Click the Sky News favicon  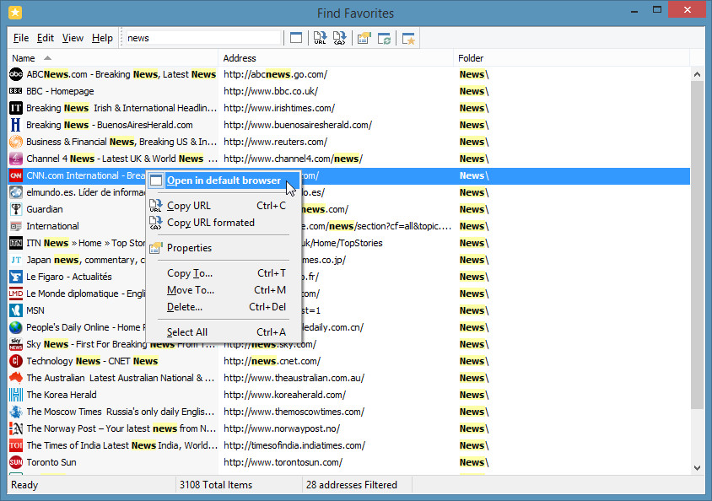point(16,344)
